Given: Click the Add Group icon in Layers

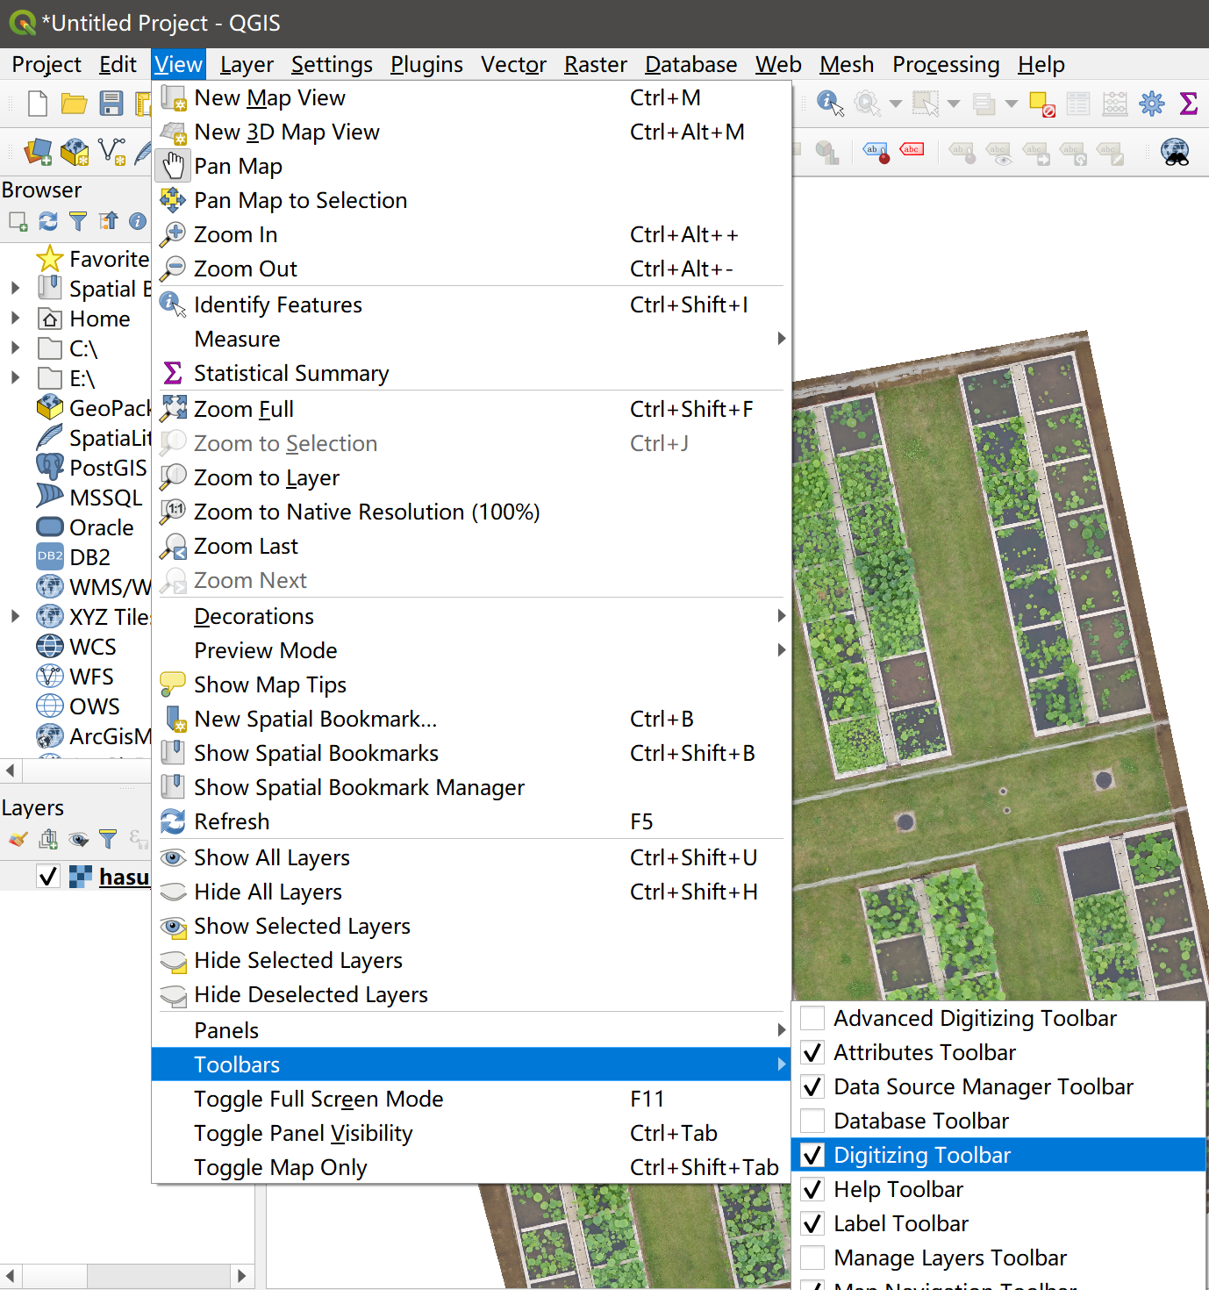Looking at the screenshot, I should click(x=48, y=839).
